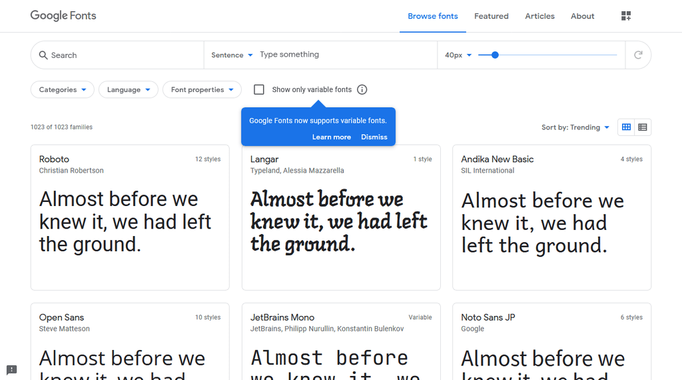Open the variable fonts info icon
The height and width of the screenshot is (380, 682).
pyautogui.click(x=362, y=90)
